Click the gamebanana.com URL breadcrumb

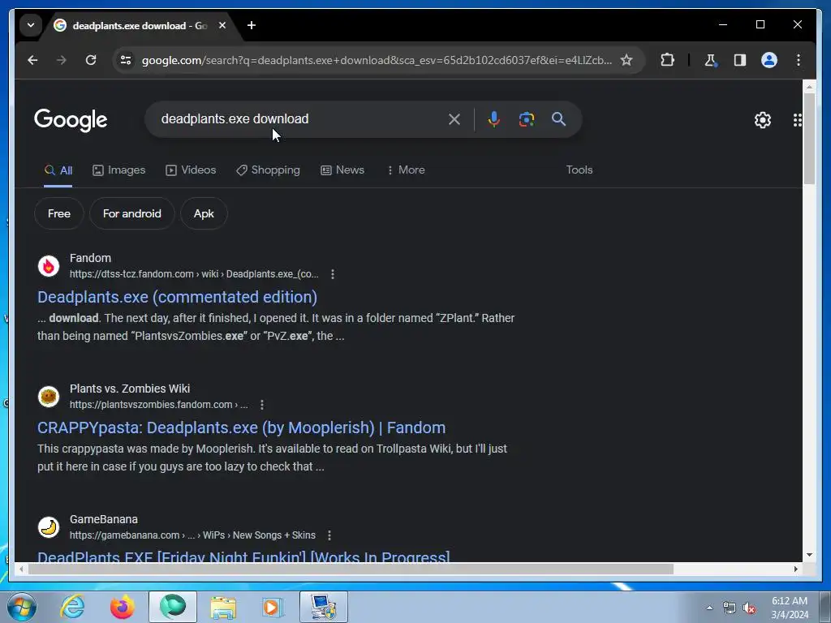[192, 535]
